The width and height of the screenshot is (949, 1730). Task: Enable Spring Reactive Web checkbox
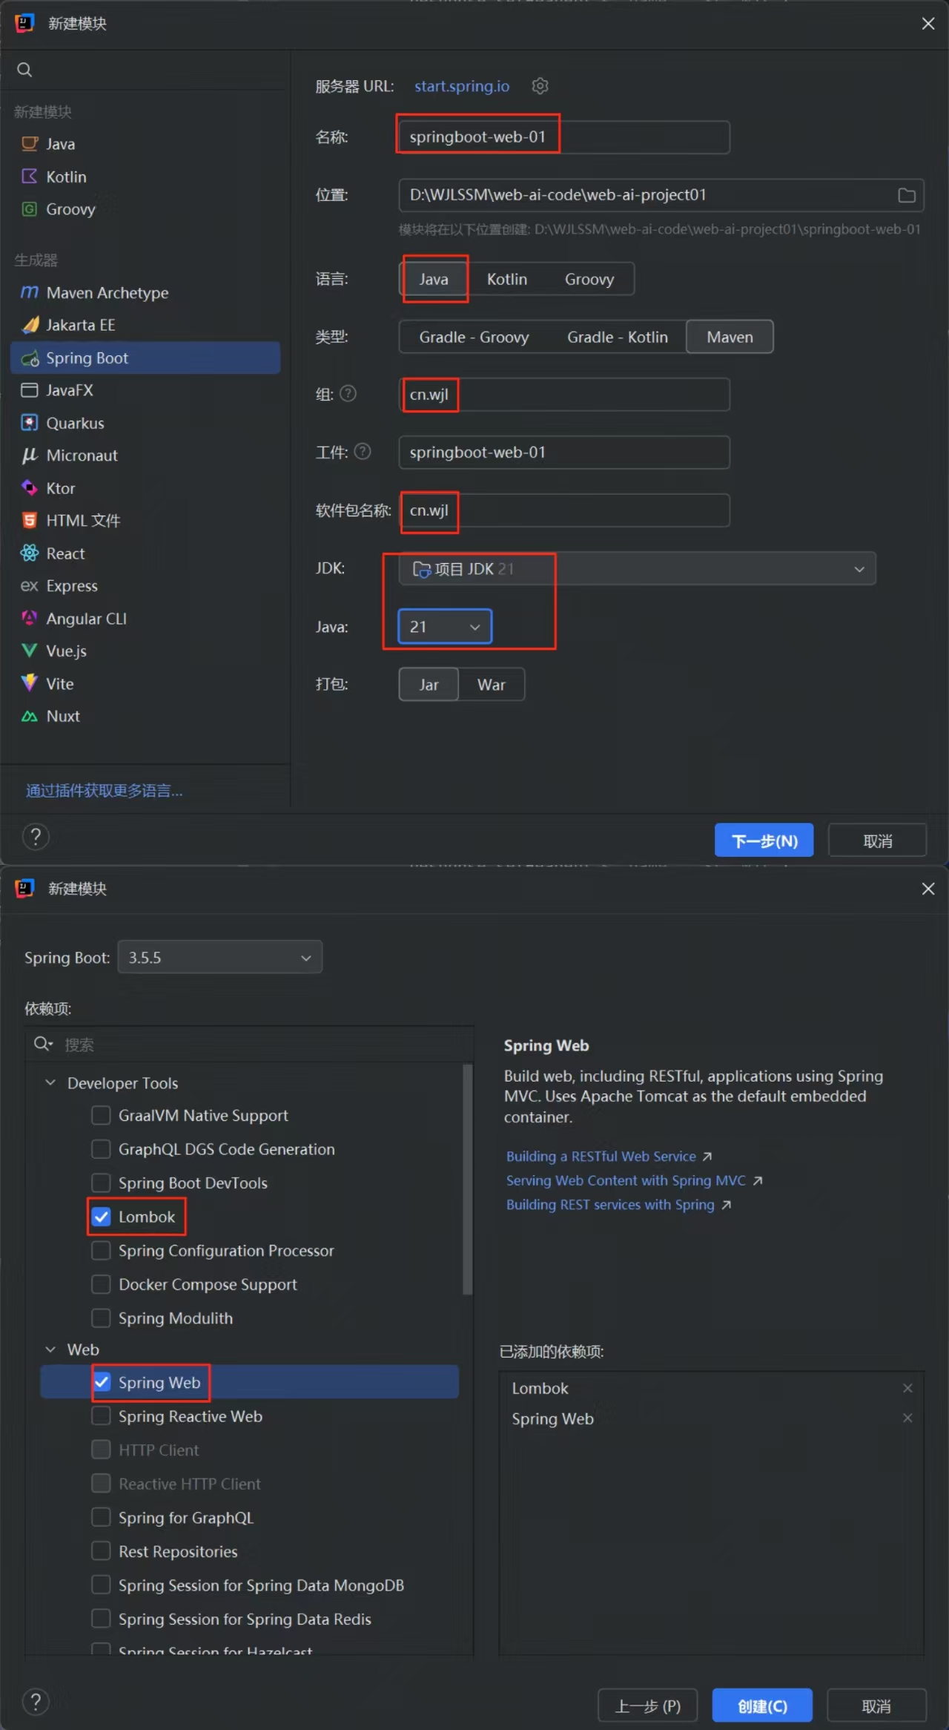point(101,1416)
